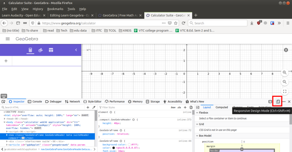The height and width of the screenshot is (152, 292).
Task: Create a new node in markup
Action: 88,108
